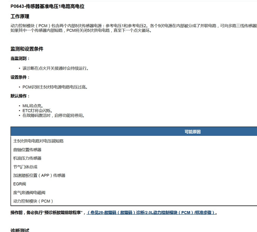Open the 参见28-故障码诊断 standard steps link
257x232 pixels.
click(151, 213)
